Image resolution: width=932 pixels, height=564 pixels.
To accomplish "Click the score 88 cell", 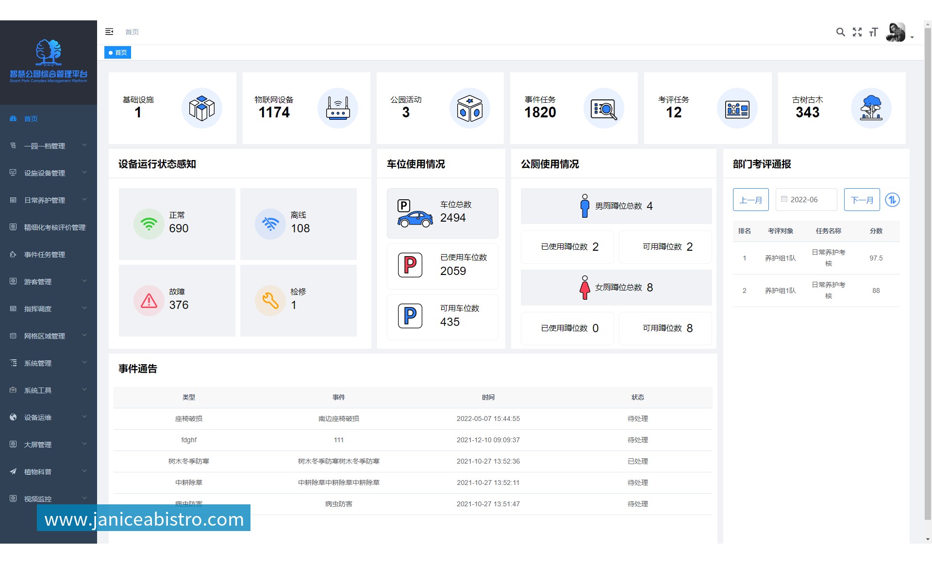I will point(876,290).
